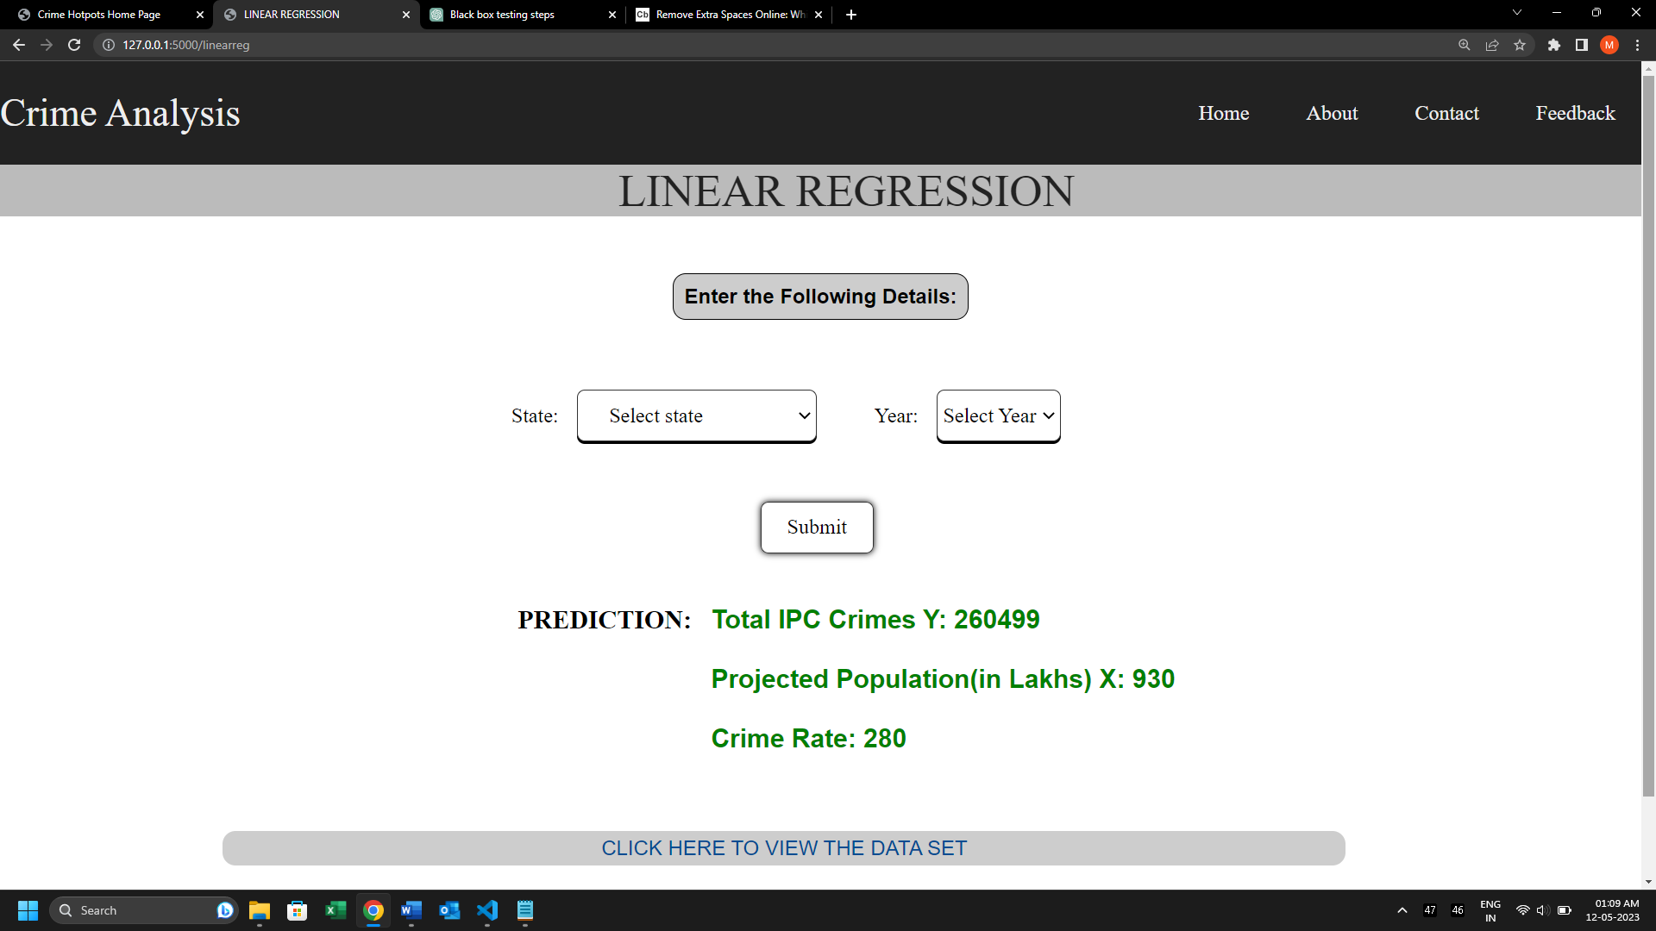Open the zoom magnifier icon in address bar
1656x931 pixels.
point(1464,45)
